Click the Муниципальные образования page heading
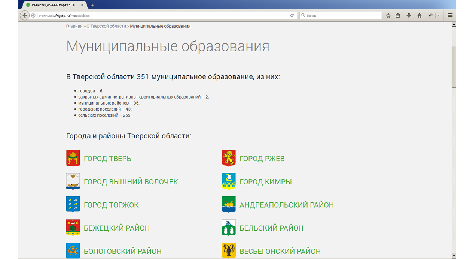473x259 pixels. tap(168, 46)
